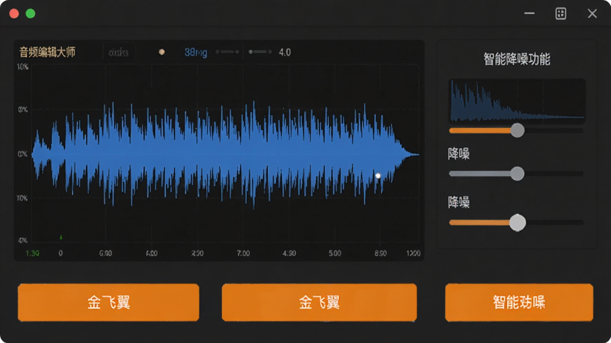Minimize the audio editor window
Viewport: 611px width, 343px height.
[529, 13]
